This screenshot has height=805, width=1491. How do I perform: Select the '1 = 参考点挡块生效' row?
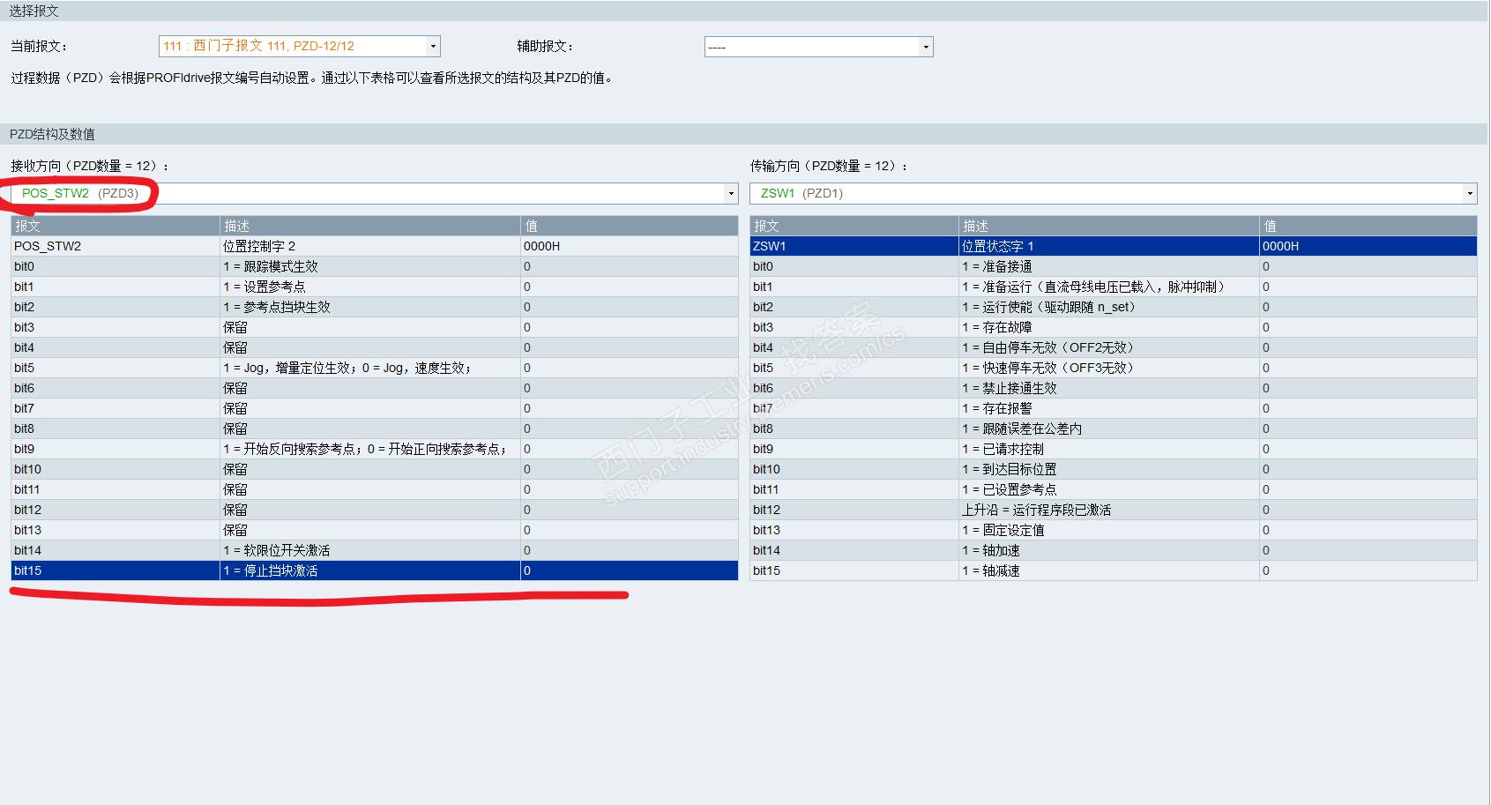coord(375,307)
